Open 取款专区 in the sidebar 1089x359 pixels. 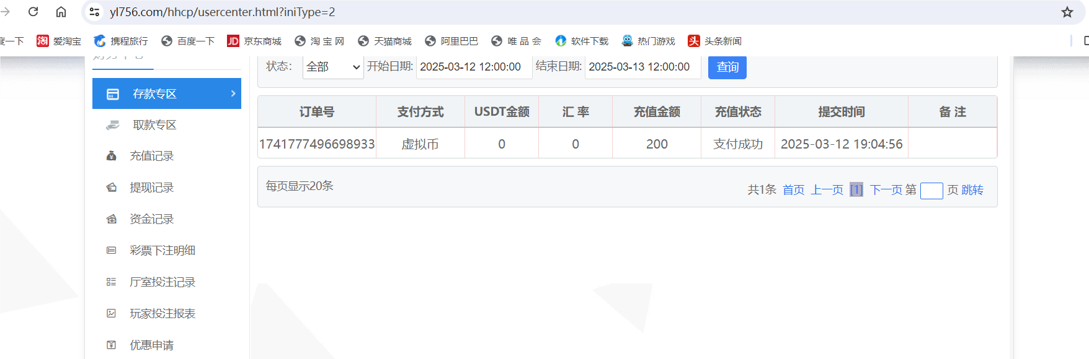pyautogui.click(x=154, y=125)
